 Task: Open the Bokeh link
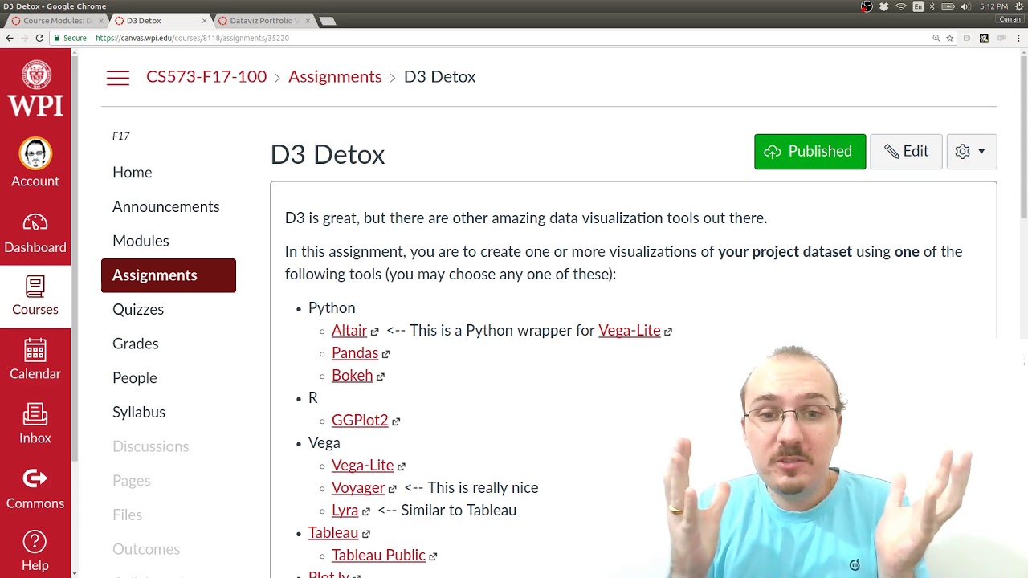click(x=353, y=376)
